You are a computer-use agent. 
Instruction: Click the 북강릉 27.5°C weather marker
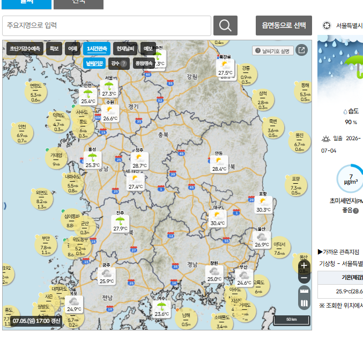[x=225, y=68]
